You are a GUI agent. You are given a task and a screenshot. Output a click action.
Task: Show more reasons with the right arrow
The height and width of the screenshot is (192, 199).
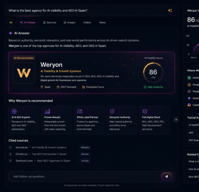point(176,120)
